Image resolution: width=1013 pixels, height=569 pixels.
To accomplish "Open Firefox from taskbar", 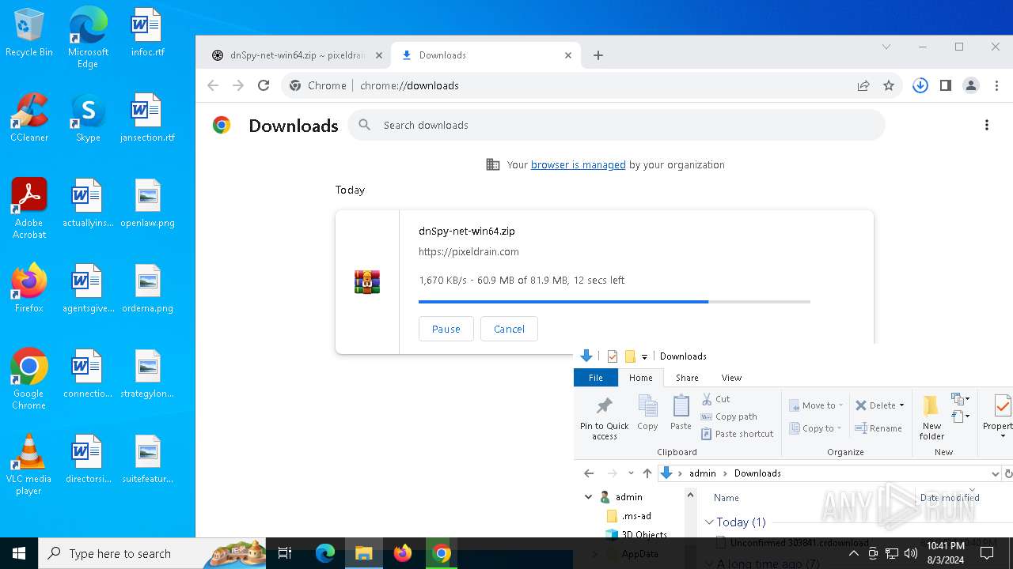I will (403, 553).
